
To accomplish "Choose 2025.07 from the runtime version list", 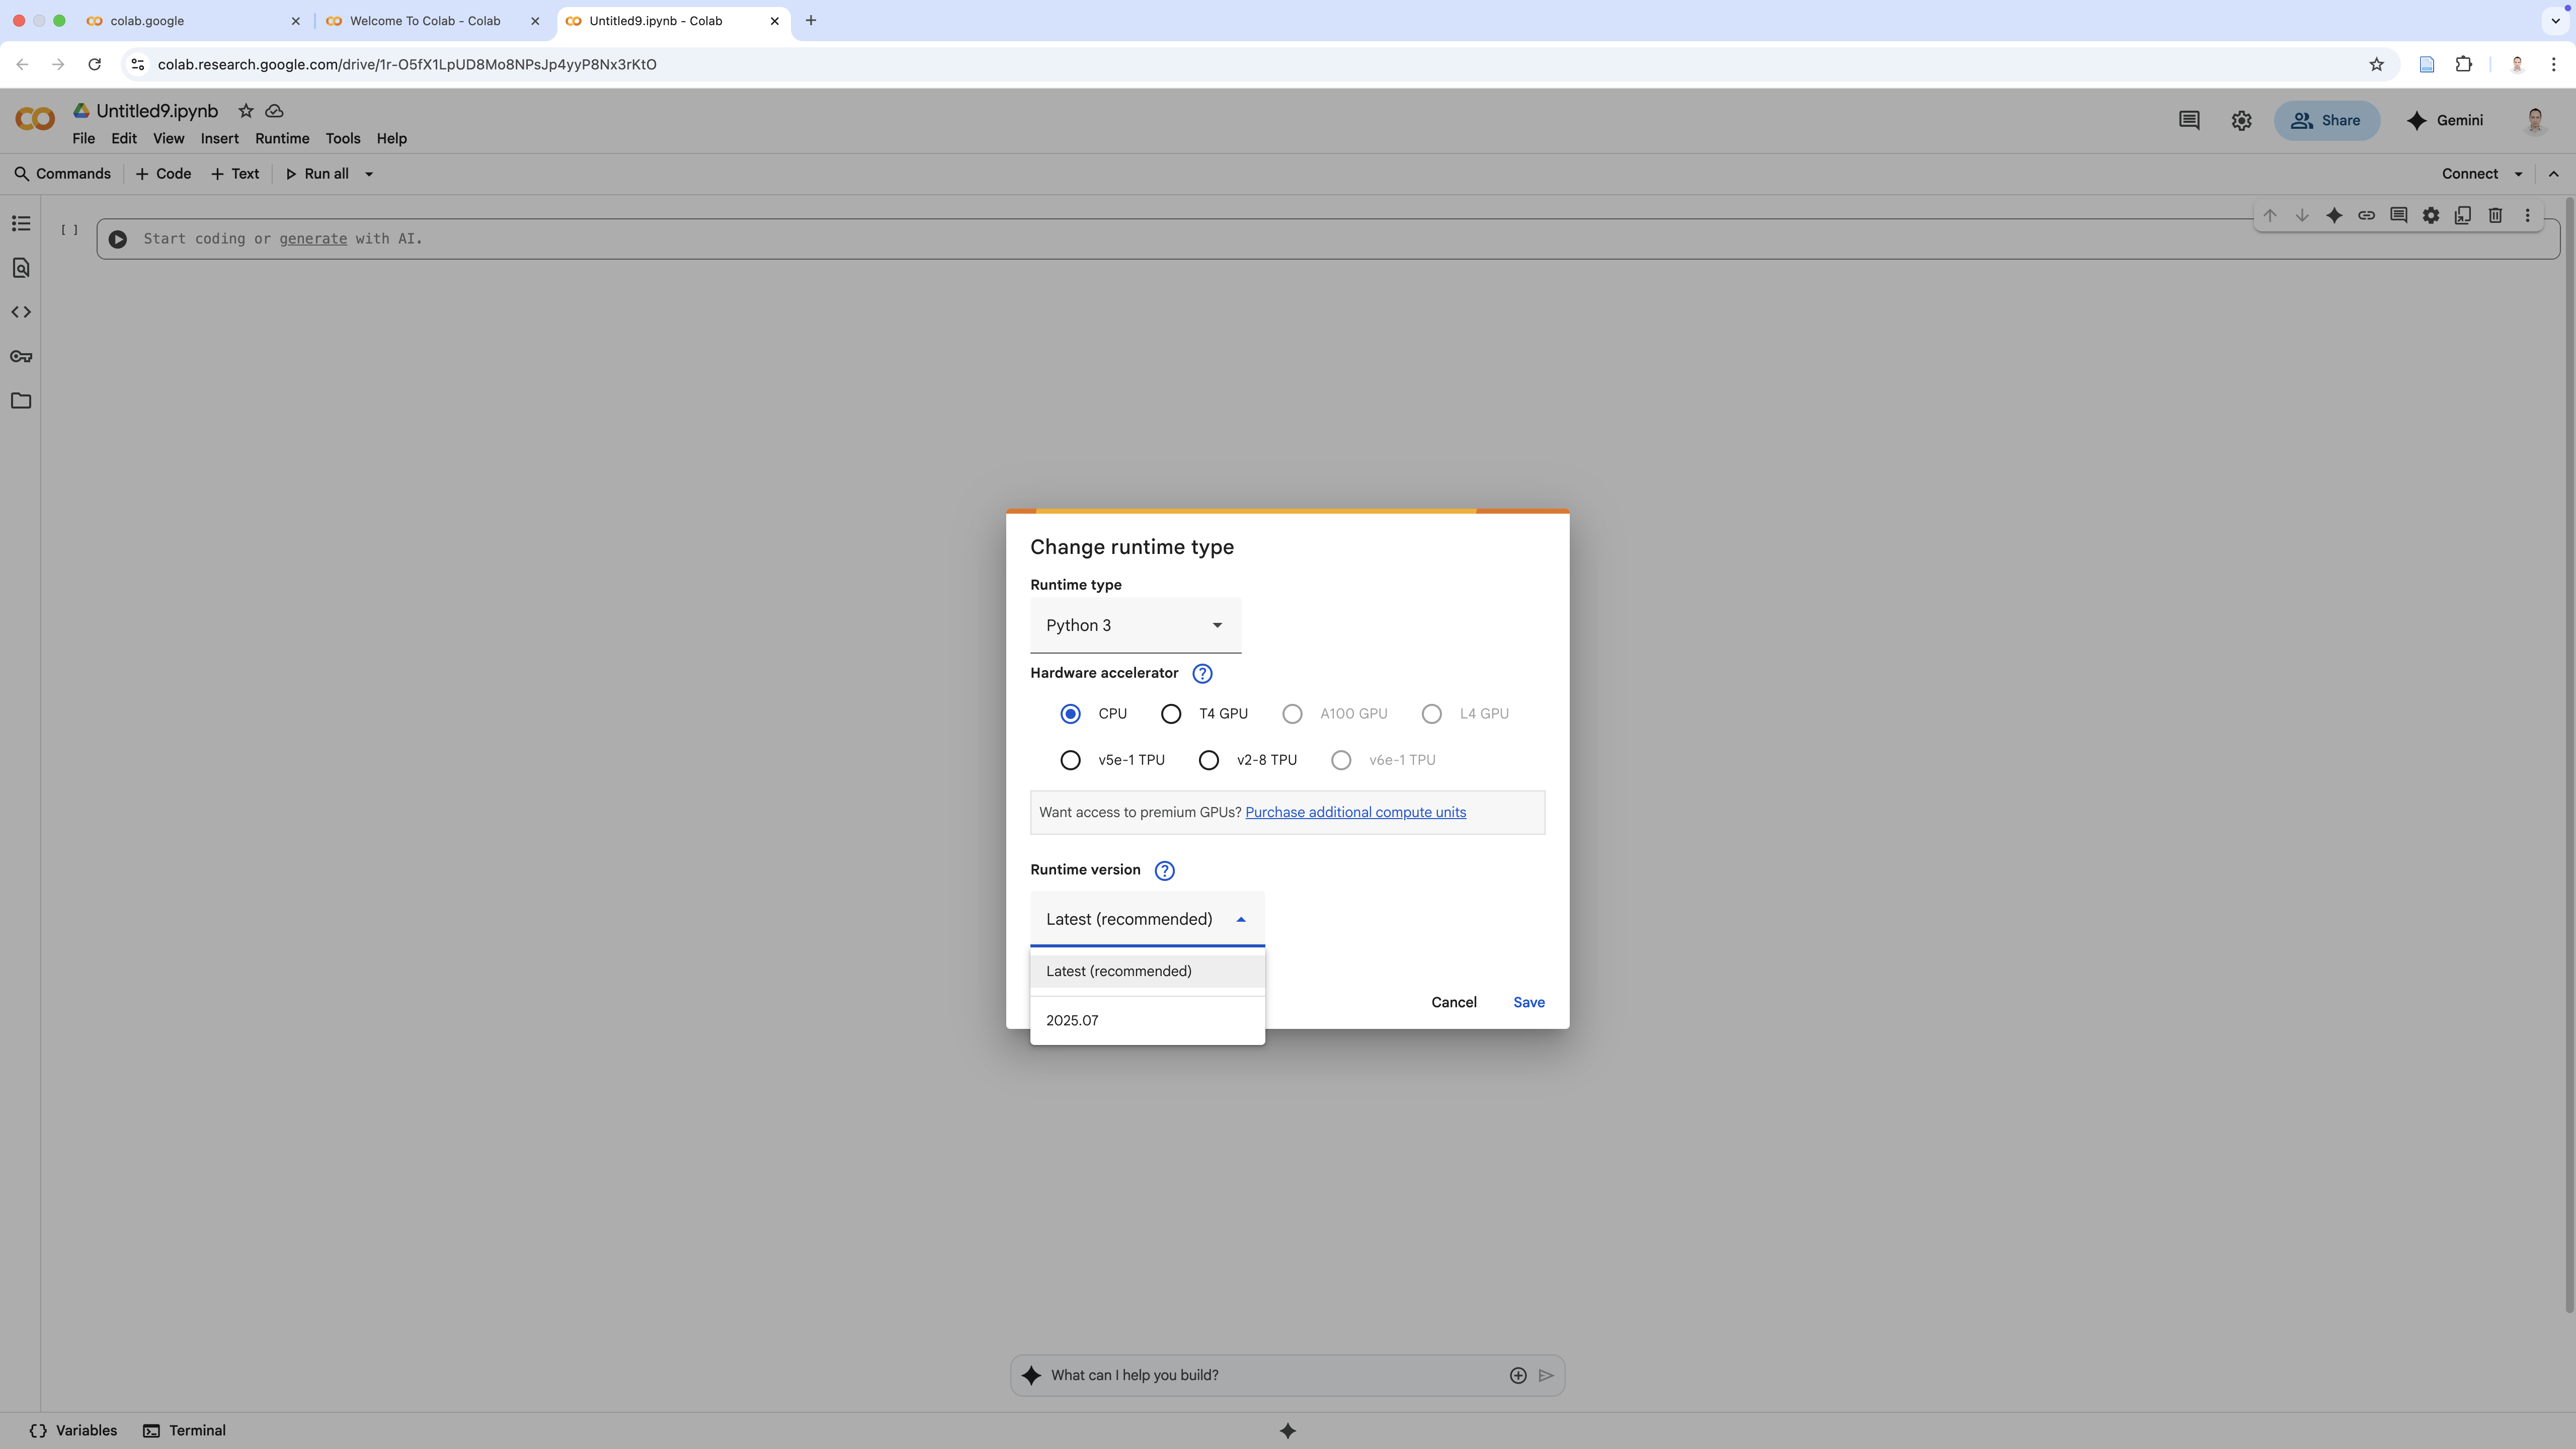I will pyautogui.click(x=1072, y=1020).
